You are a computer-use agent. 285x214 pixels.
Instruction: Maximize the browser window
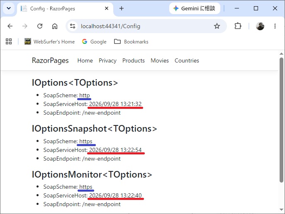click(256, 8)
